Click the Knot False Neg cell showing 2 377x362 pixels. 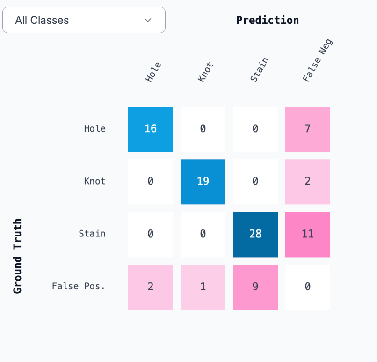pos(308,182)
